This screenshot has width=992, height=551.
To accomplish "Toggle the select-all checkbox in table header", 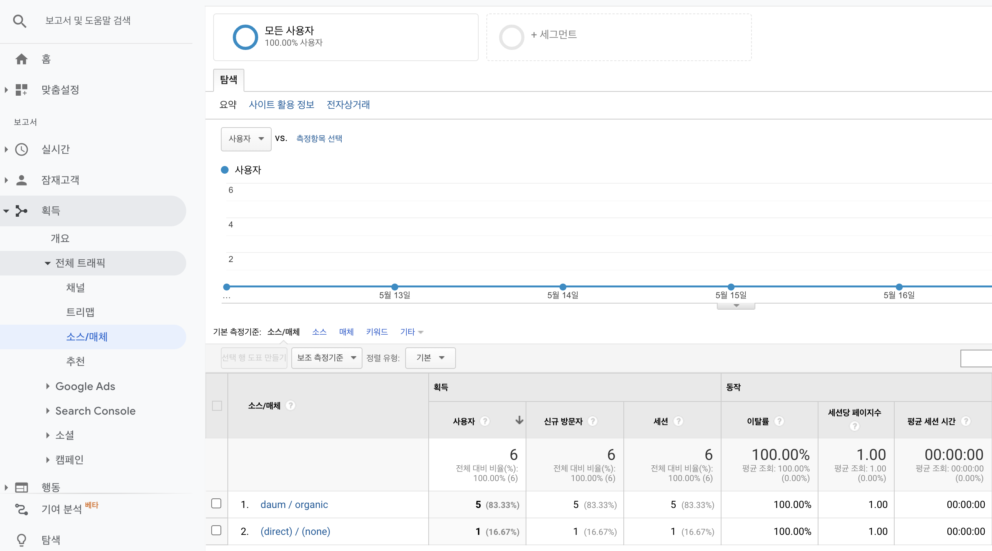I will pos(216,406).
